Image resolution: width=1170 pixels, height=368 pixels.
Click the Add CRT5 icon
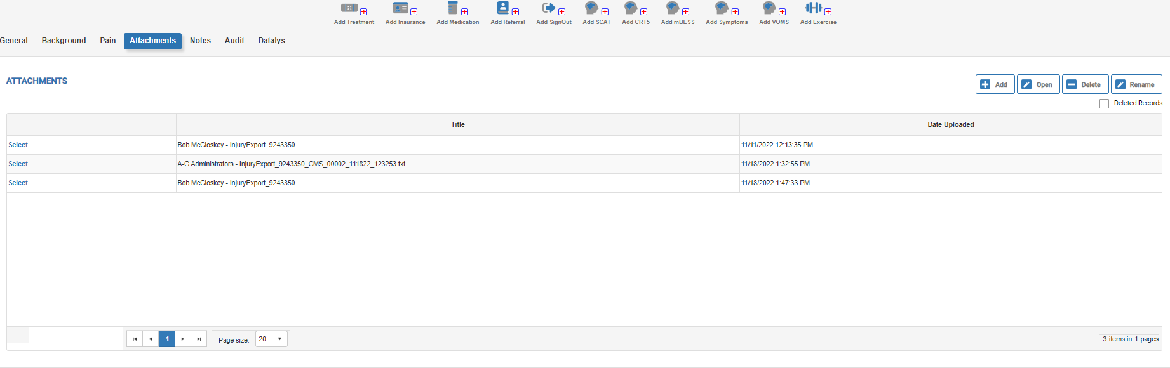(636, 9)
